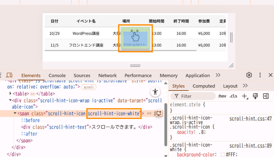Expand the collapsed table element node
The height and width of the screenshot is (157, 274).
pos(10,94)
